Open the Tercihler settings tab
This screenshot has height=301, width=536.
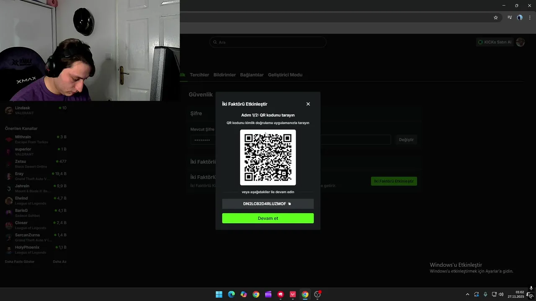[199, 75]
